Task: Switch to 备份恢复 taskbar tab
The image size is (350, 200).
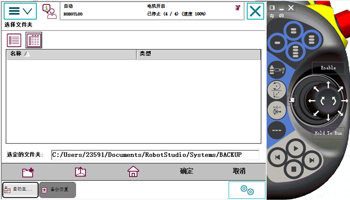Action: point(57,189)
